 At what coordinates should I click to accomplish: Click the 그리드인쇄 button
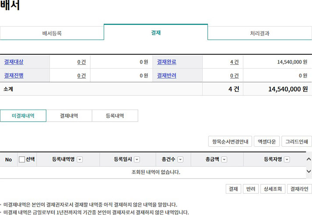pos(296,141)
